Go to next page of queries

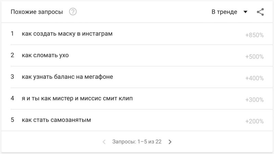(x=170, y=142)
